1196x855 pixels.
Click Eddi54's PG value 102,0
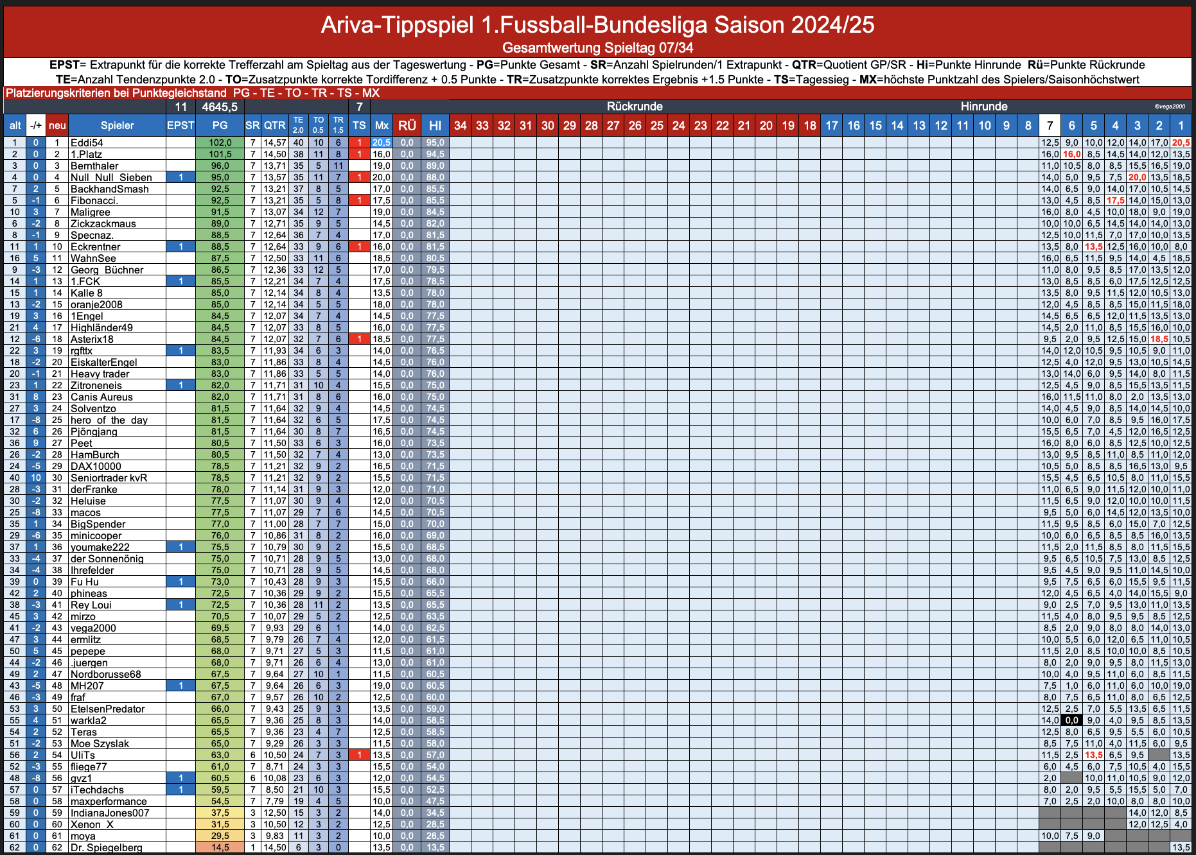tap(220, 142)
